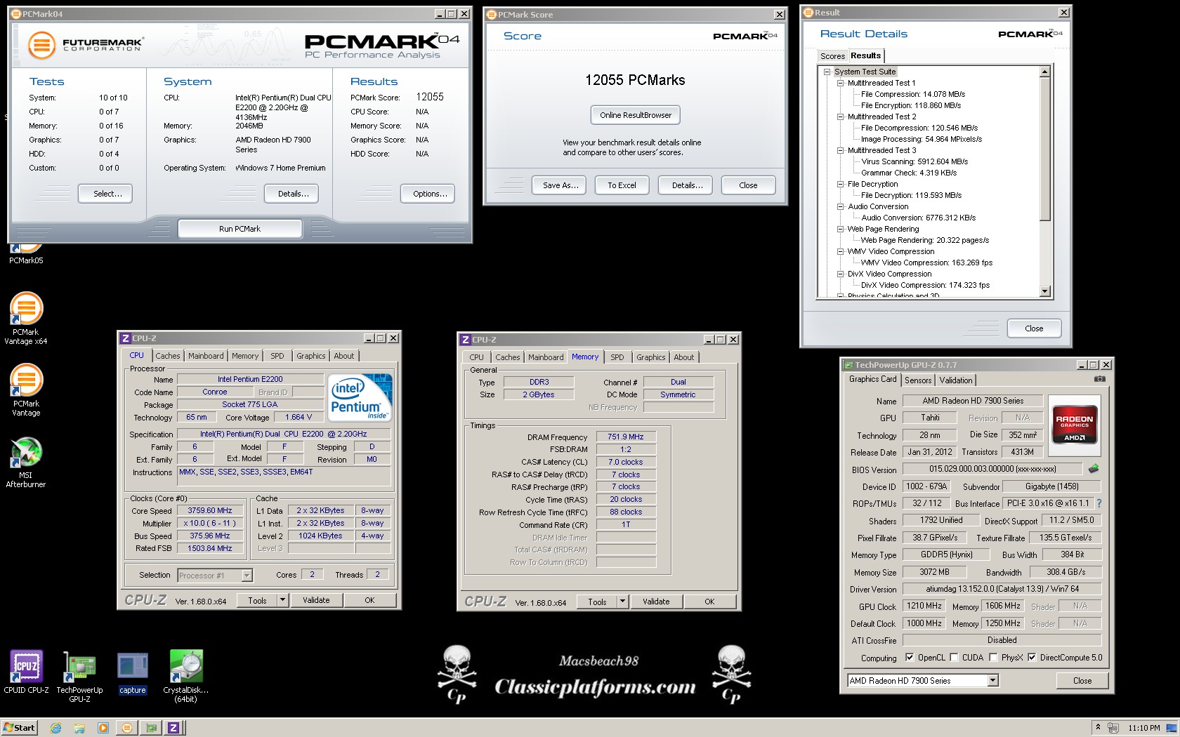Viewport: 1180px width, 737px height.
Task: Select the capture desktop icon
Action: [x=133, y=672]
